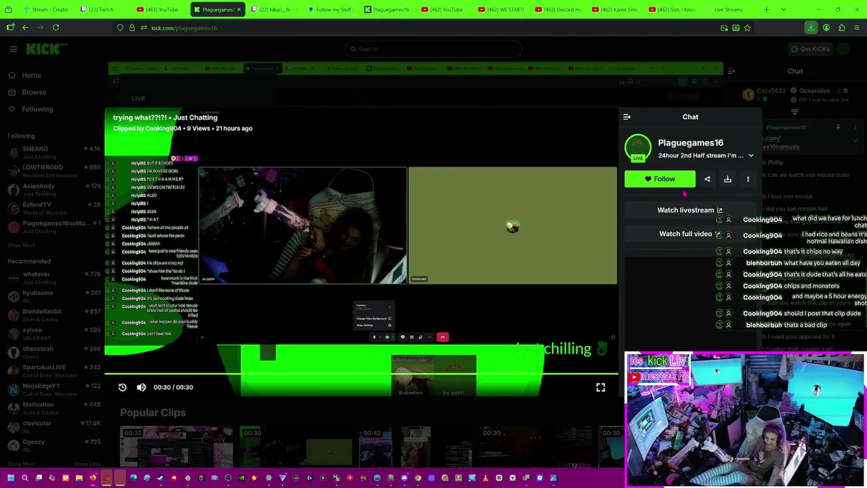867x488 pixels.
Task: Open LOWTIERGOD's channel
Action: [x=54, y=171]
